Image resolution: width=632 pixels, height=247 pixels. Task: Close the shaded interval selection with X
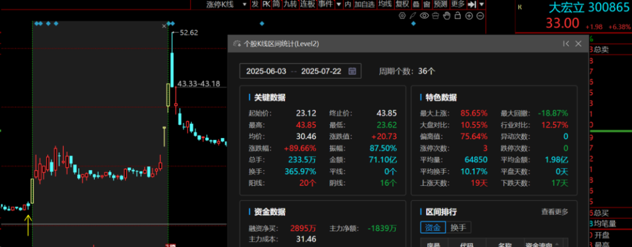pos(164,26)
